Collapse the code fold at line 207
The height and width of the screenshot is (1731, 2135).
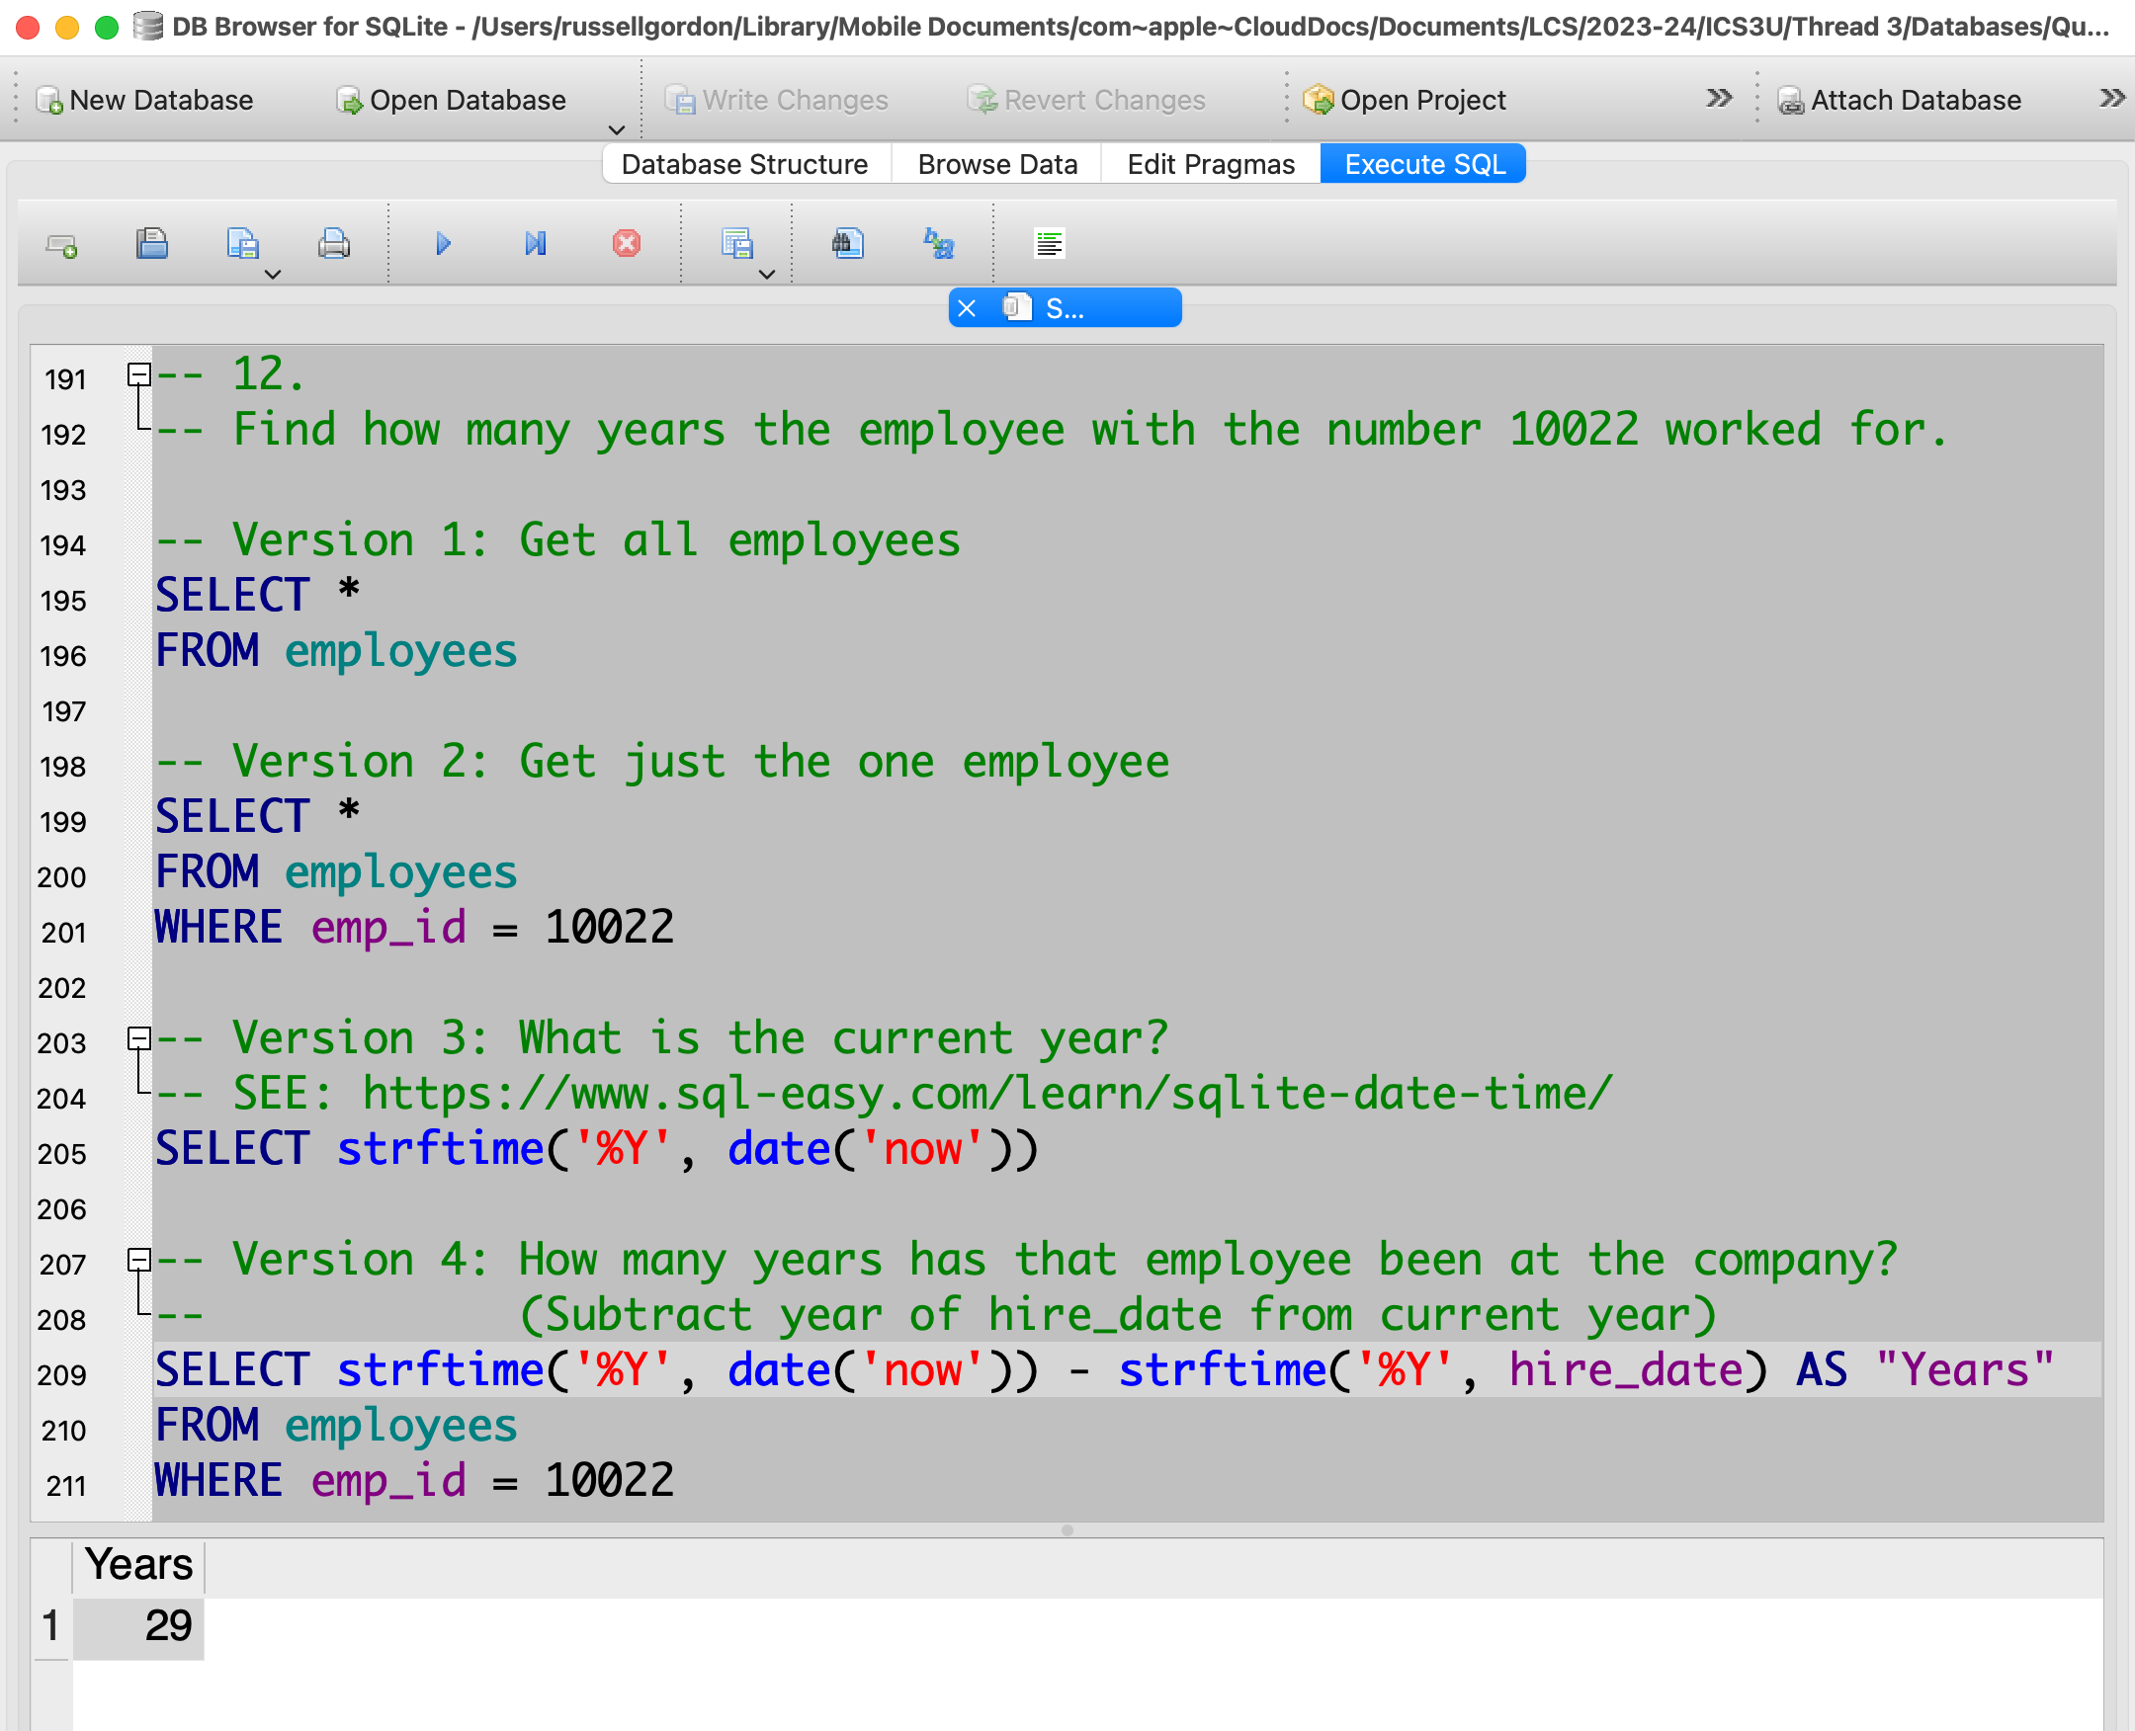tap(138, 1261)
